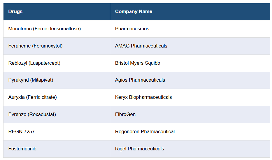Click the Agios Pharmaceuticals cell
Image resolution: width=272 pixels, height=160 pixels.
pyautogui.click(x=140, y=80)
